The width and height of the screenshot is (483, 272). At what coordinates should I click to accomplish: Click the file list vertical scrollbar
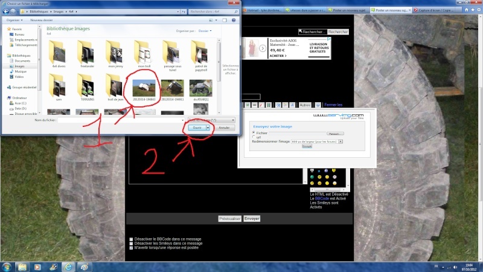(219, 77)
